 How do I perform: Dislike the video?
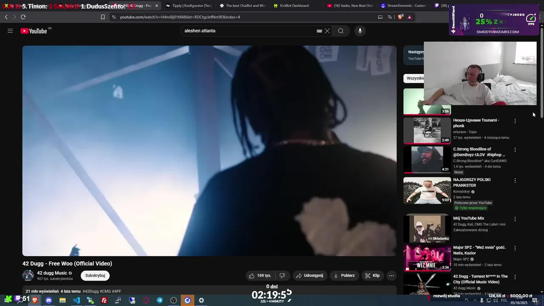tap(282, 275)
